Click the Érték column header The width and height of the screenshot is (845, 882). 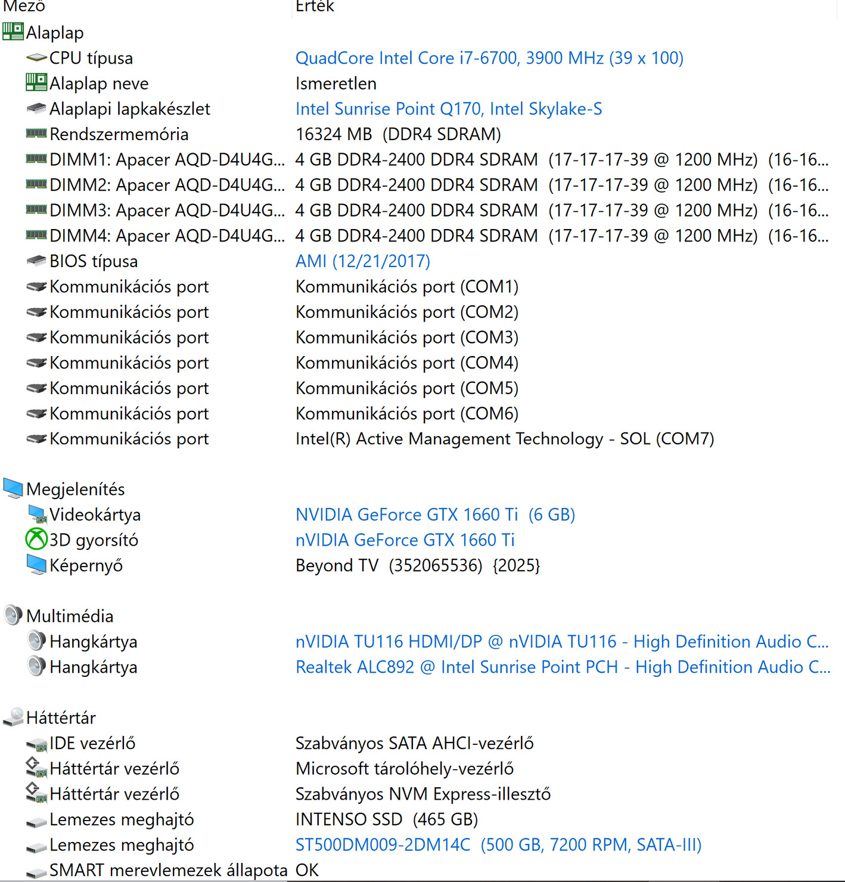coord(315,7)
